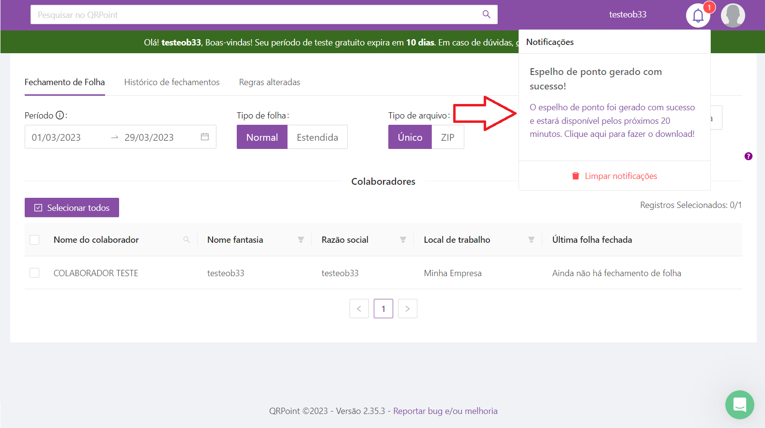Image resolution: width=765 pixels, height=428 pixels.
Task: Click Limpar notificações link
Action: pos(614,176)
